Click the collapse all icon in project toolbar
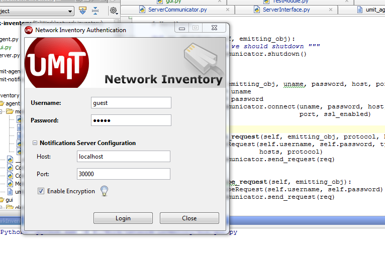 coord(95,11)
